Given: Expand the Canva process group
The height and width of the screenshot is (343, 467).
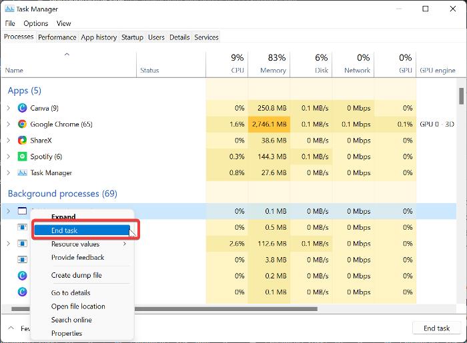Looking at the screenshot, I should [x=9, y=108].
